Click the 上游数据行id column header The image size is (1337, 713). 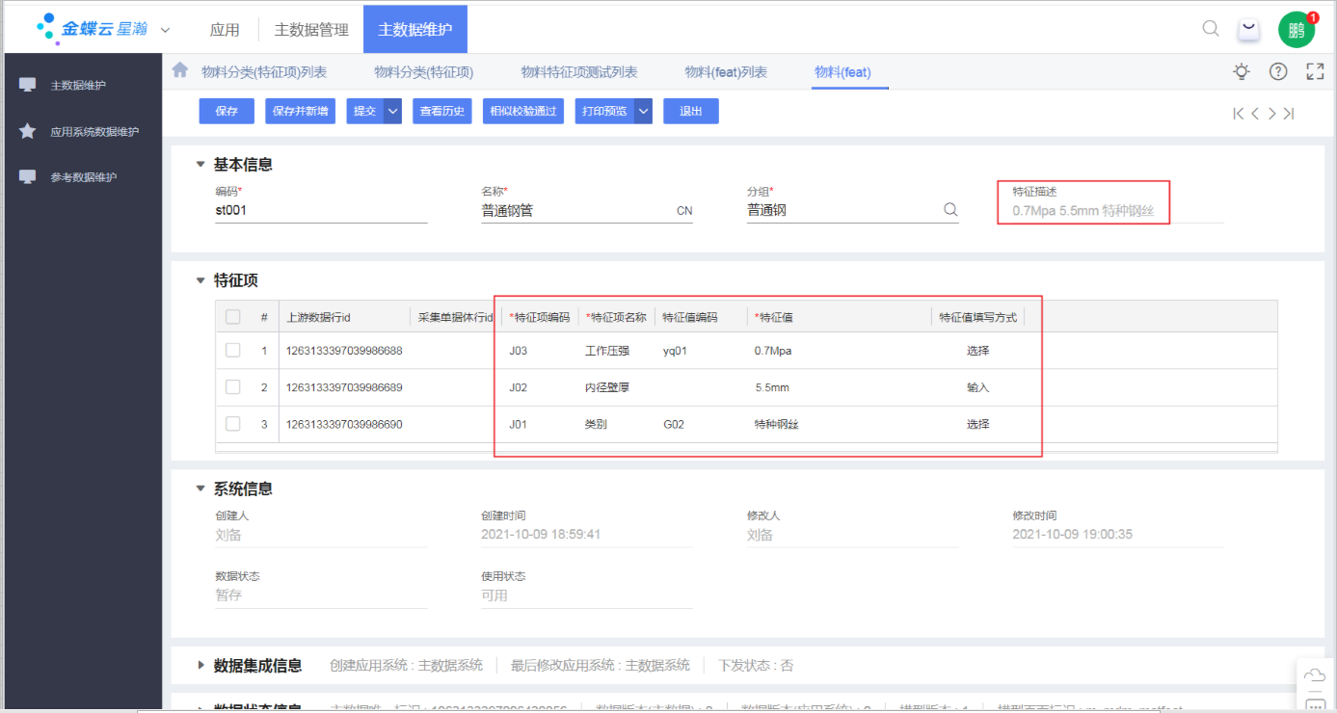(x=344, y=317)
